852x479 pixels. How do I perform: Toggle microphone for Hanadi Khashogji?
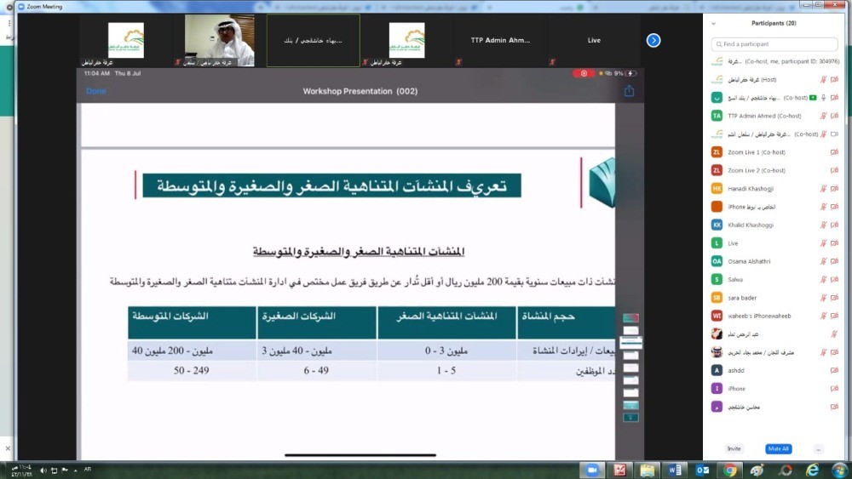(823, 189)
